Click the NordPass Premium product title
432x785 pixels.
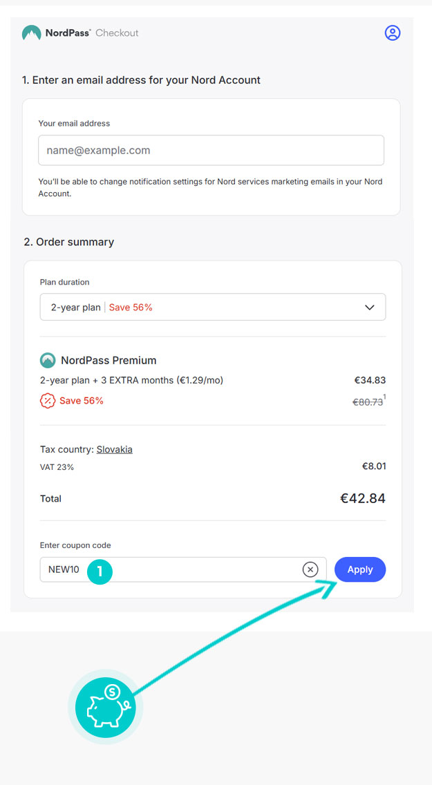point(109,360)
